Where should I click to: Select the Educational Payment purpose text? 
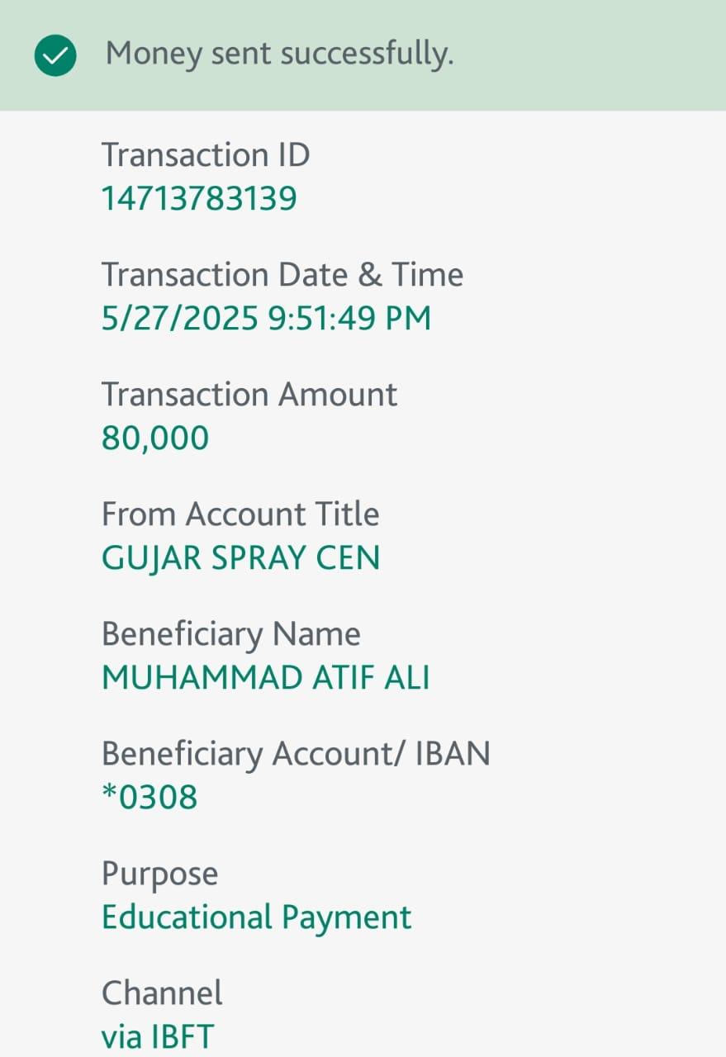256,917
